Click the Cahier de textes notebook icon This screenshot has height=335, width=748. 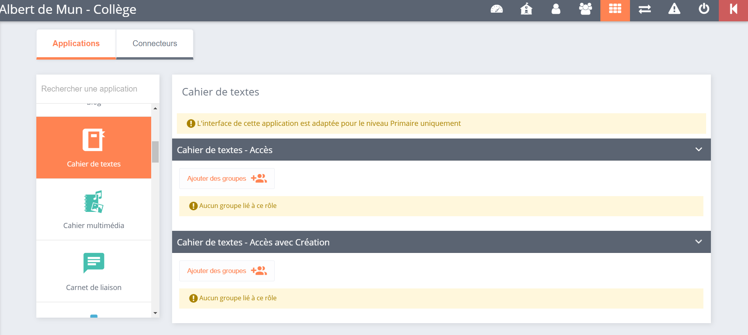(x=94, y=140)
